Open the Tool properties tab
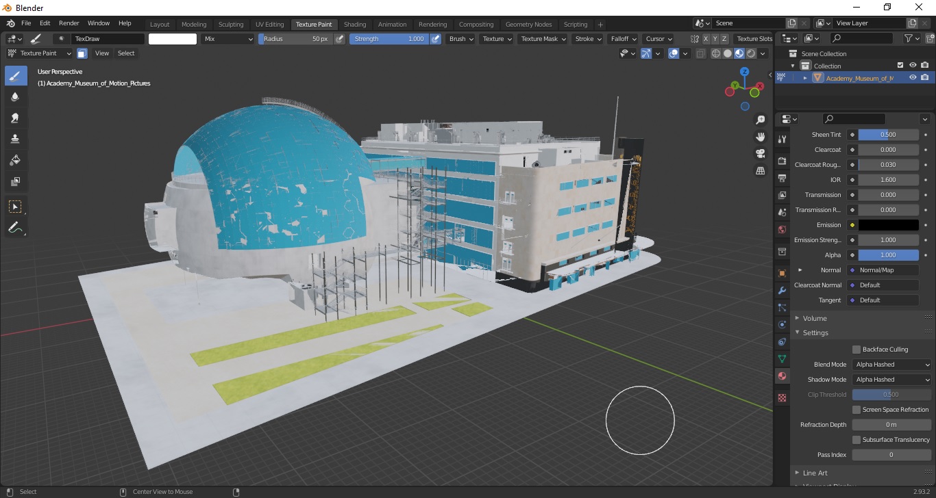The width and height of the screenshot is (936, 498). coord(782,139)
